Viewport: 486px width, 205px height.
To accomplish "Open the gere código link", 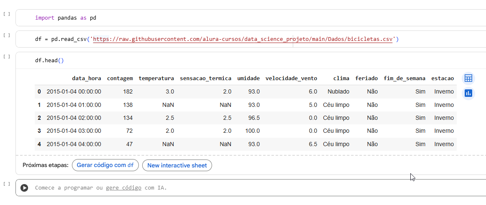I will (123, 188).
